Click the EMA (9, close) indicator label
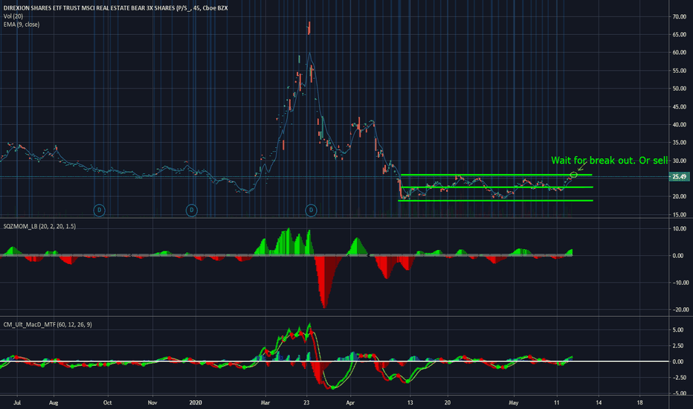The width and height of the screenshot is (693, 409). click(x=22, y=25)
